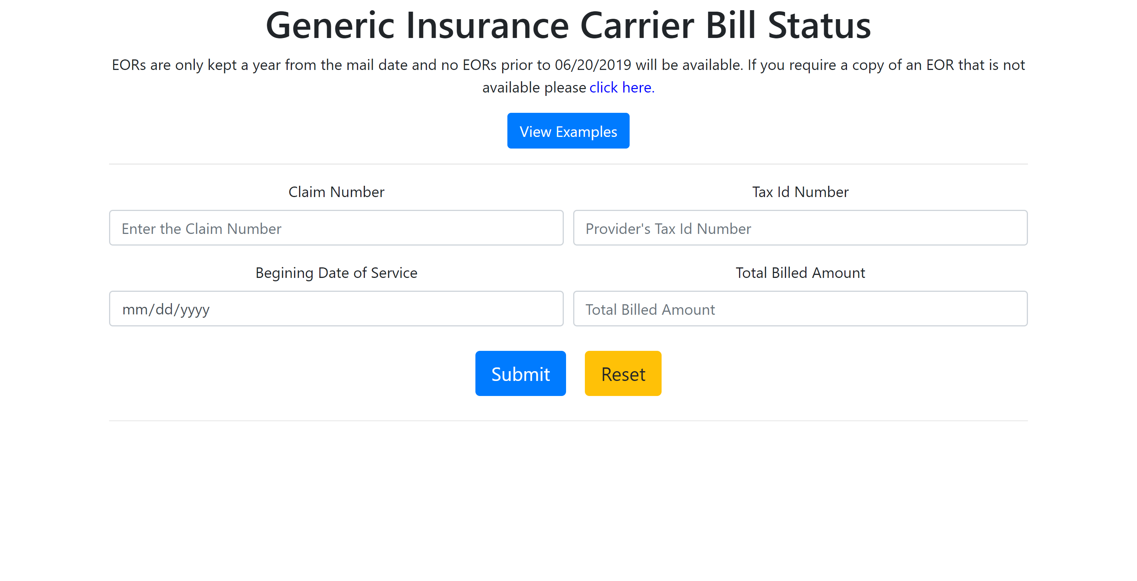
Task: Select the Provider's Tax Id Number field
Action: click(800, 228)
